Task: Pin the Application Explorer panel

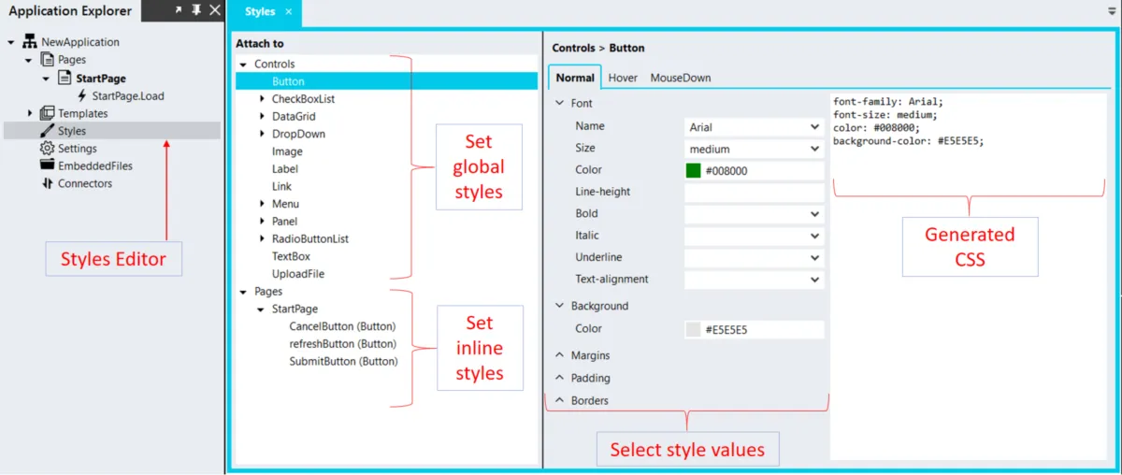Action: tap(196, 10)
